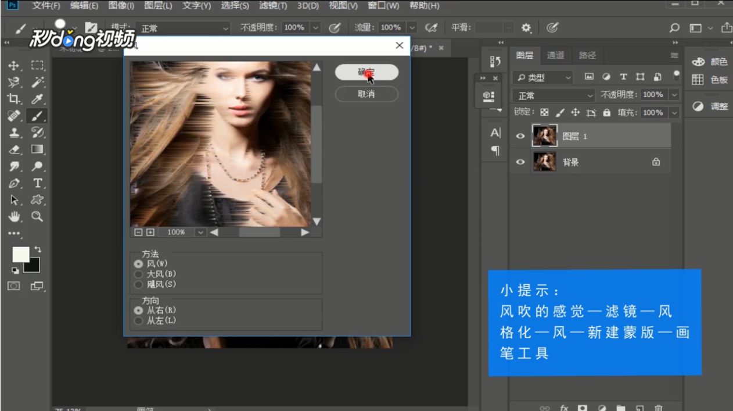Lock transparent pixels in Layers panel
This screenshot has height=411, width=733.
[x=544, y=113]
